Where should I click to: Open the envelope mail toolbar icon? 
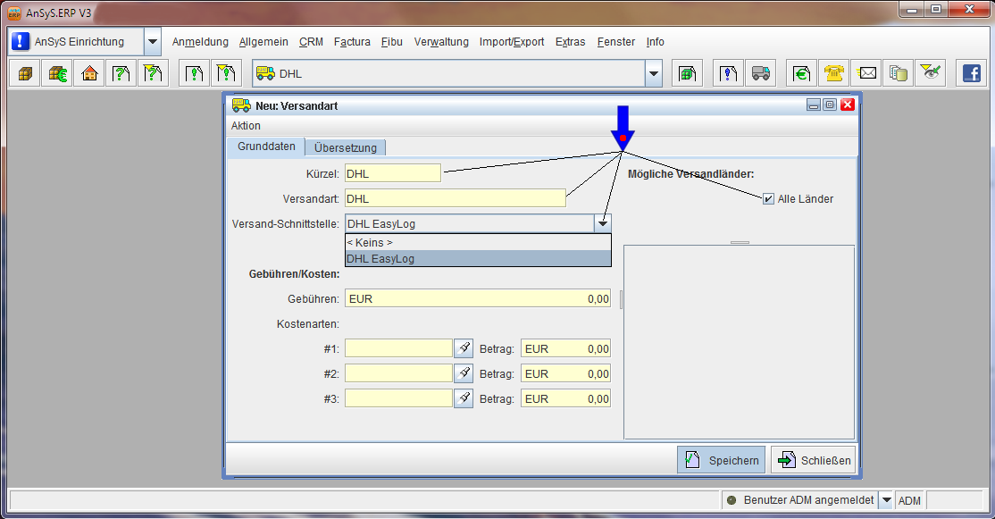click(867, 73)
